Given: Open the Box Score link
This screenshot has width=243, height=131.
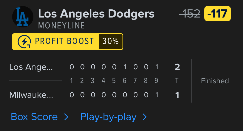Looking at the screenshot, I should coord(34,117).
